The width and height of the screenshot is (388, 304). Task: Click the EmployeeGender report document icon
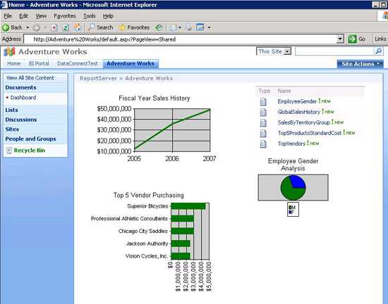[x=263, y=101]
